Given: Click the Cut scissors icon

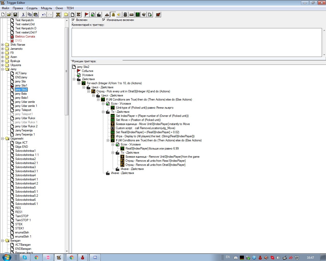Looking at the screenshot, I should coord(23,15).
